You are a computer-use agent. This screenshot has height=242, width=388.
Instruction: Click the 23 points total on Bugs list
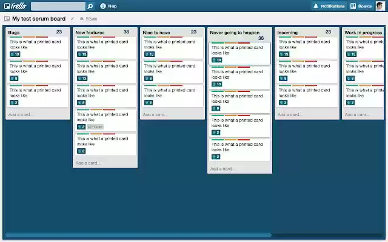pos(59,32)
